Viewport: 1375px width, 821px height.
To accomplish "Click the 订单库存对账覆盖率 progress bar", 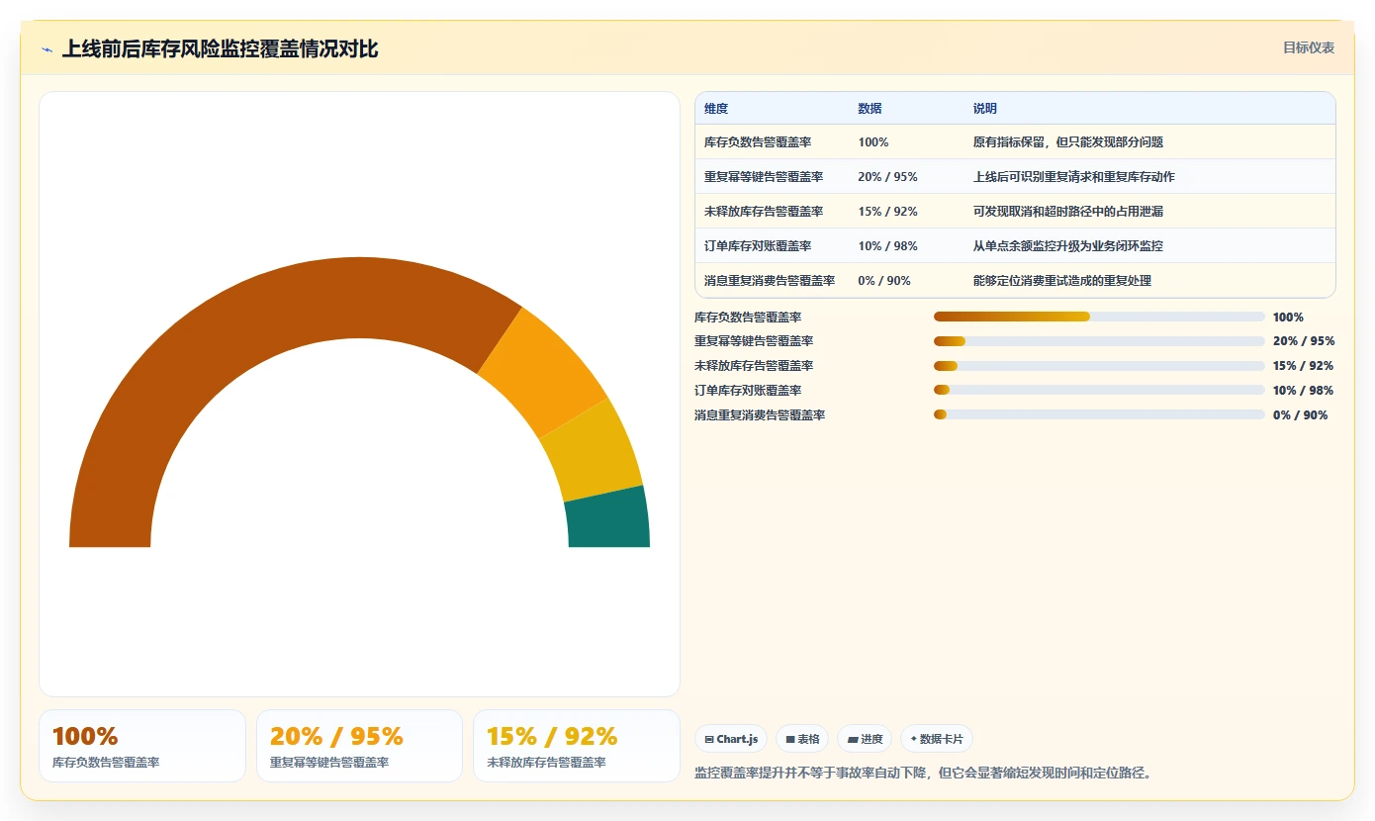I will click(1099, 391).
